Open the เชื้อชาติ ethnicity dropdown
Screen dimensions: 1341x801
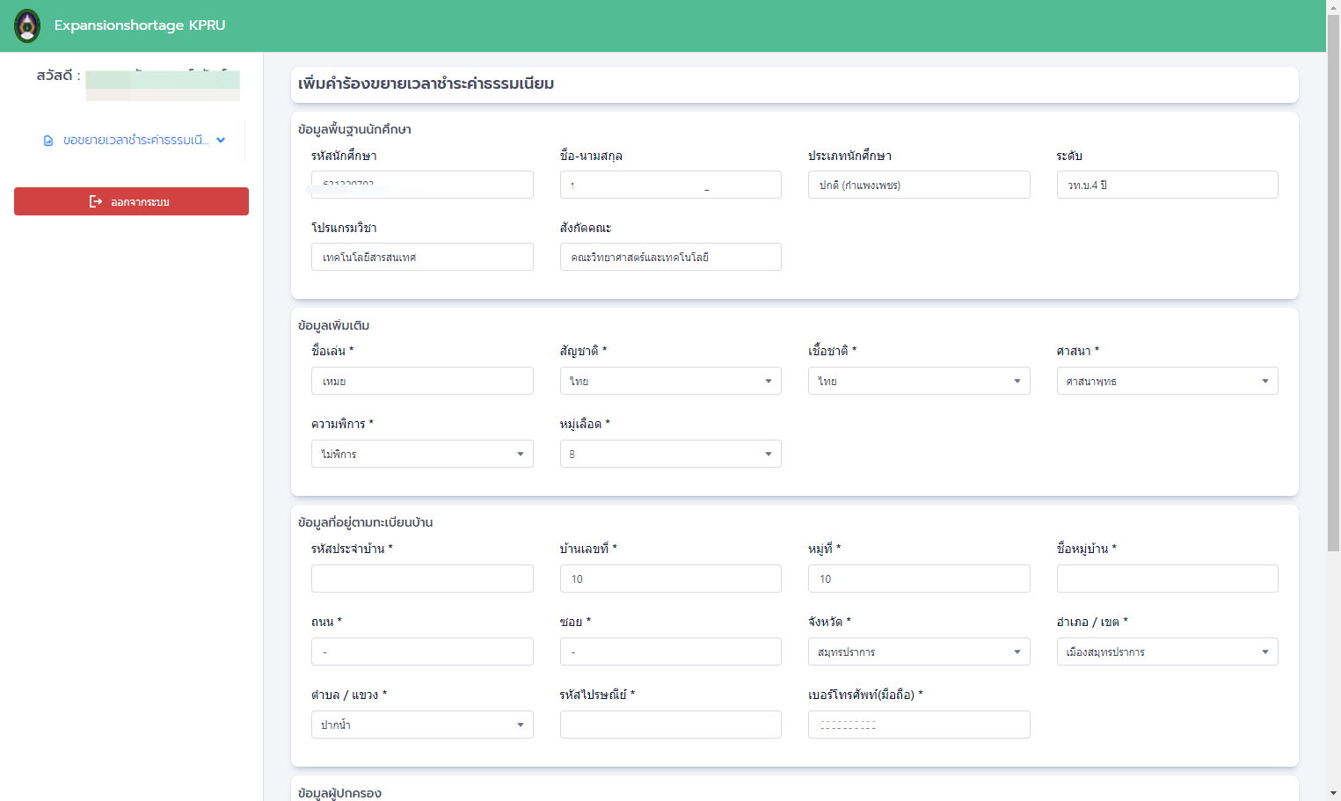tap(919, 381)
